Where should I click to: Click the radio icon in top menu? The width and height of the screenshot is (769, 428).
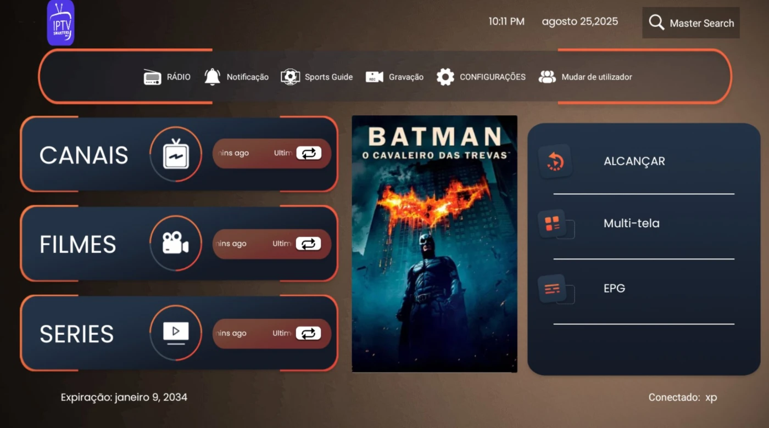pyautogui.click(x=152, y=77)
